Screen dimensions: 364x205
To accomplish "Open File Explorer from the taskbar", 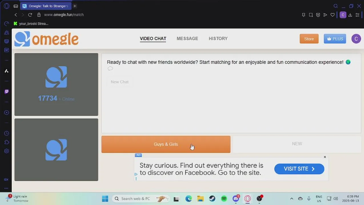I will coord(200,198).
